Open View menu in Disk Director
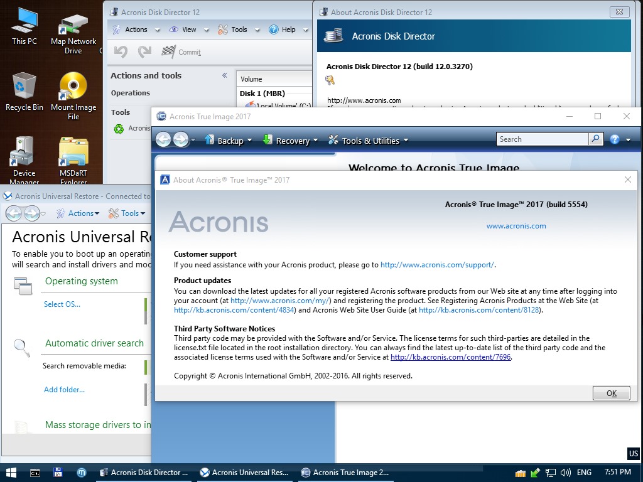 188,29
